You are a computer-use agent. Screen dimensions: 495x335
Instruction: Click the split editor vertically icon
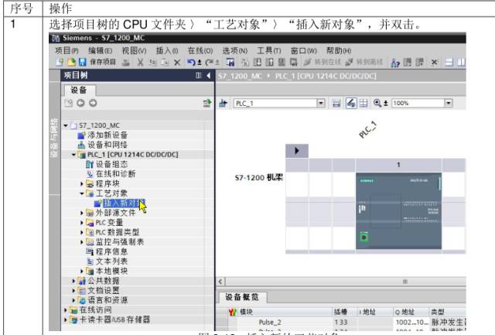[x=461, y=62]
